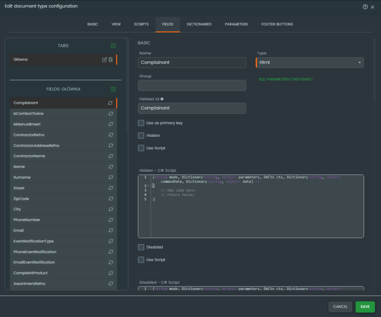Check the Hidden checkbox
The image size is (381, 317).
tap(141, 136)
